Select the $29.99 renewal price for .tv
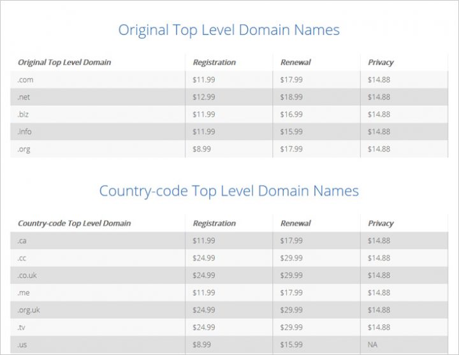This screenshot has height=355, width=459. coord(291,327)
